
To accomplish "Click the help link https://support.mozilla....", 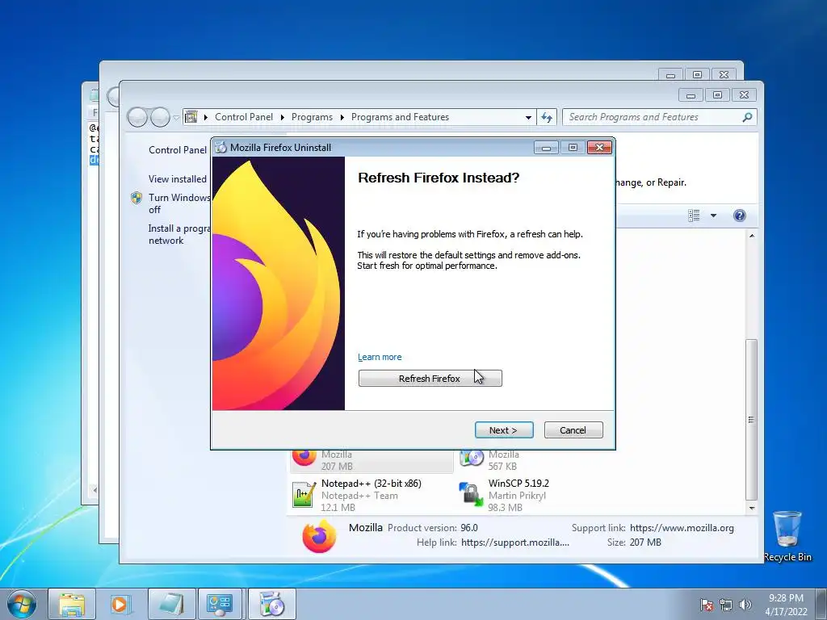I will [514, 542].
